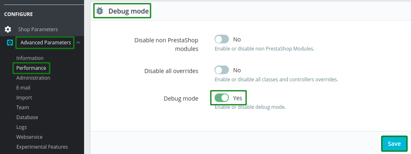411x154 pixels.
Task: Open the Information submenu
Action: click(30, 58)
